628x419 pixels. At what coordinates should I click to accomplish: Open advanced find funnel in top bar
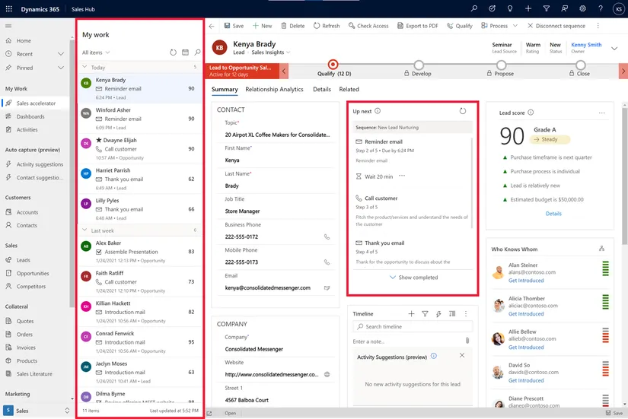[x=547, y=8]
